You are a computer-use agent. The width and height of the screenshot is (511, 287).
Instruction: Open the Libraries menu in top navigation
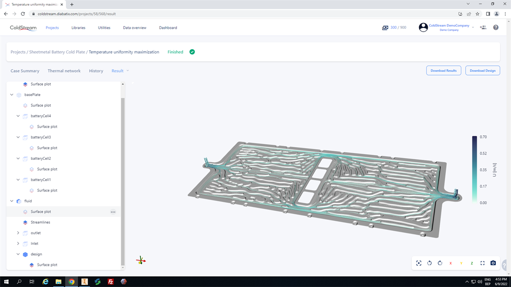pos(79,28)
